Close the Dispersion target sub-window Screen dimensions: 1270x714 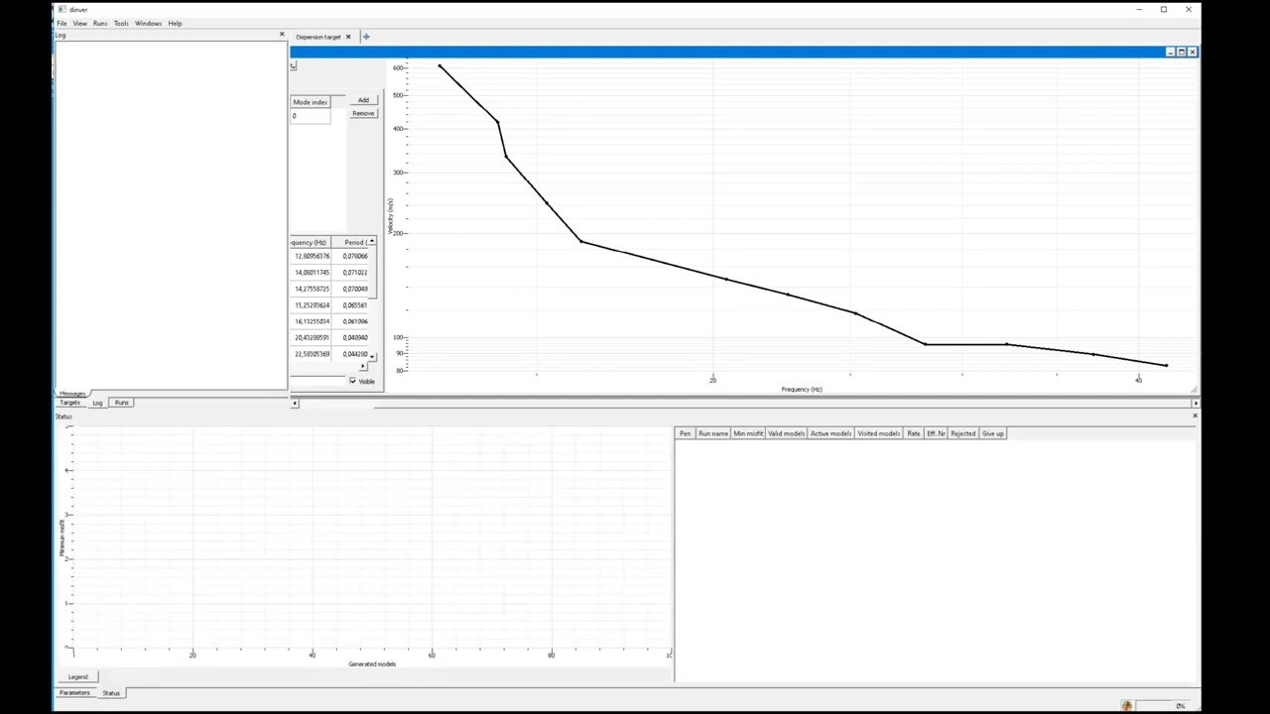(x=1192, y=52)
